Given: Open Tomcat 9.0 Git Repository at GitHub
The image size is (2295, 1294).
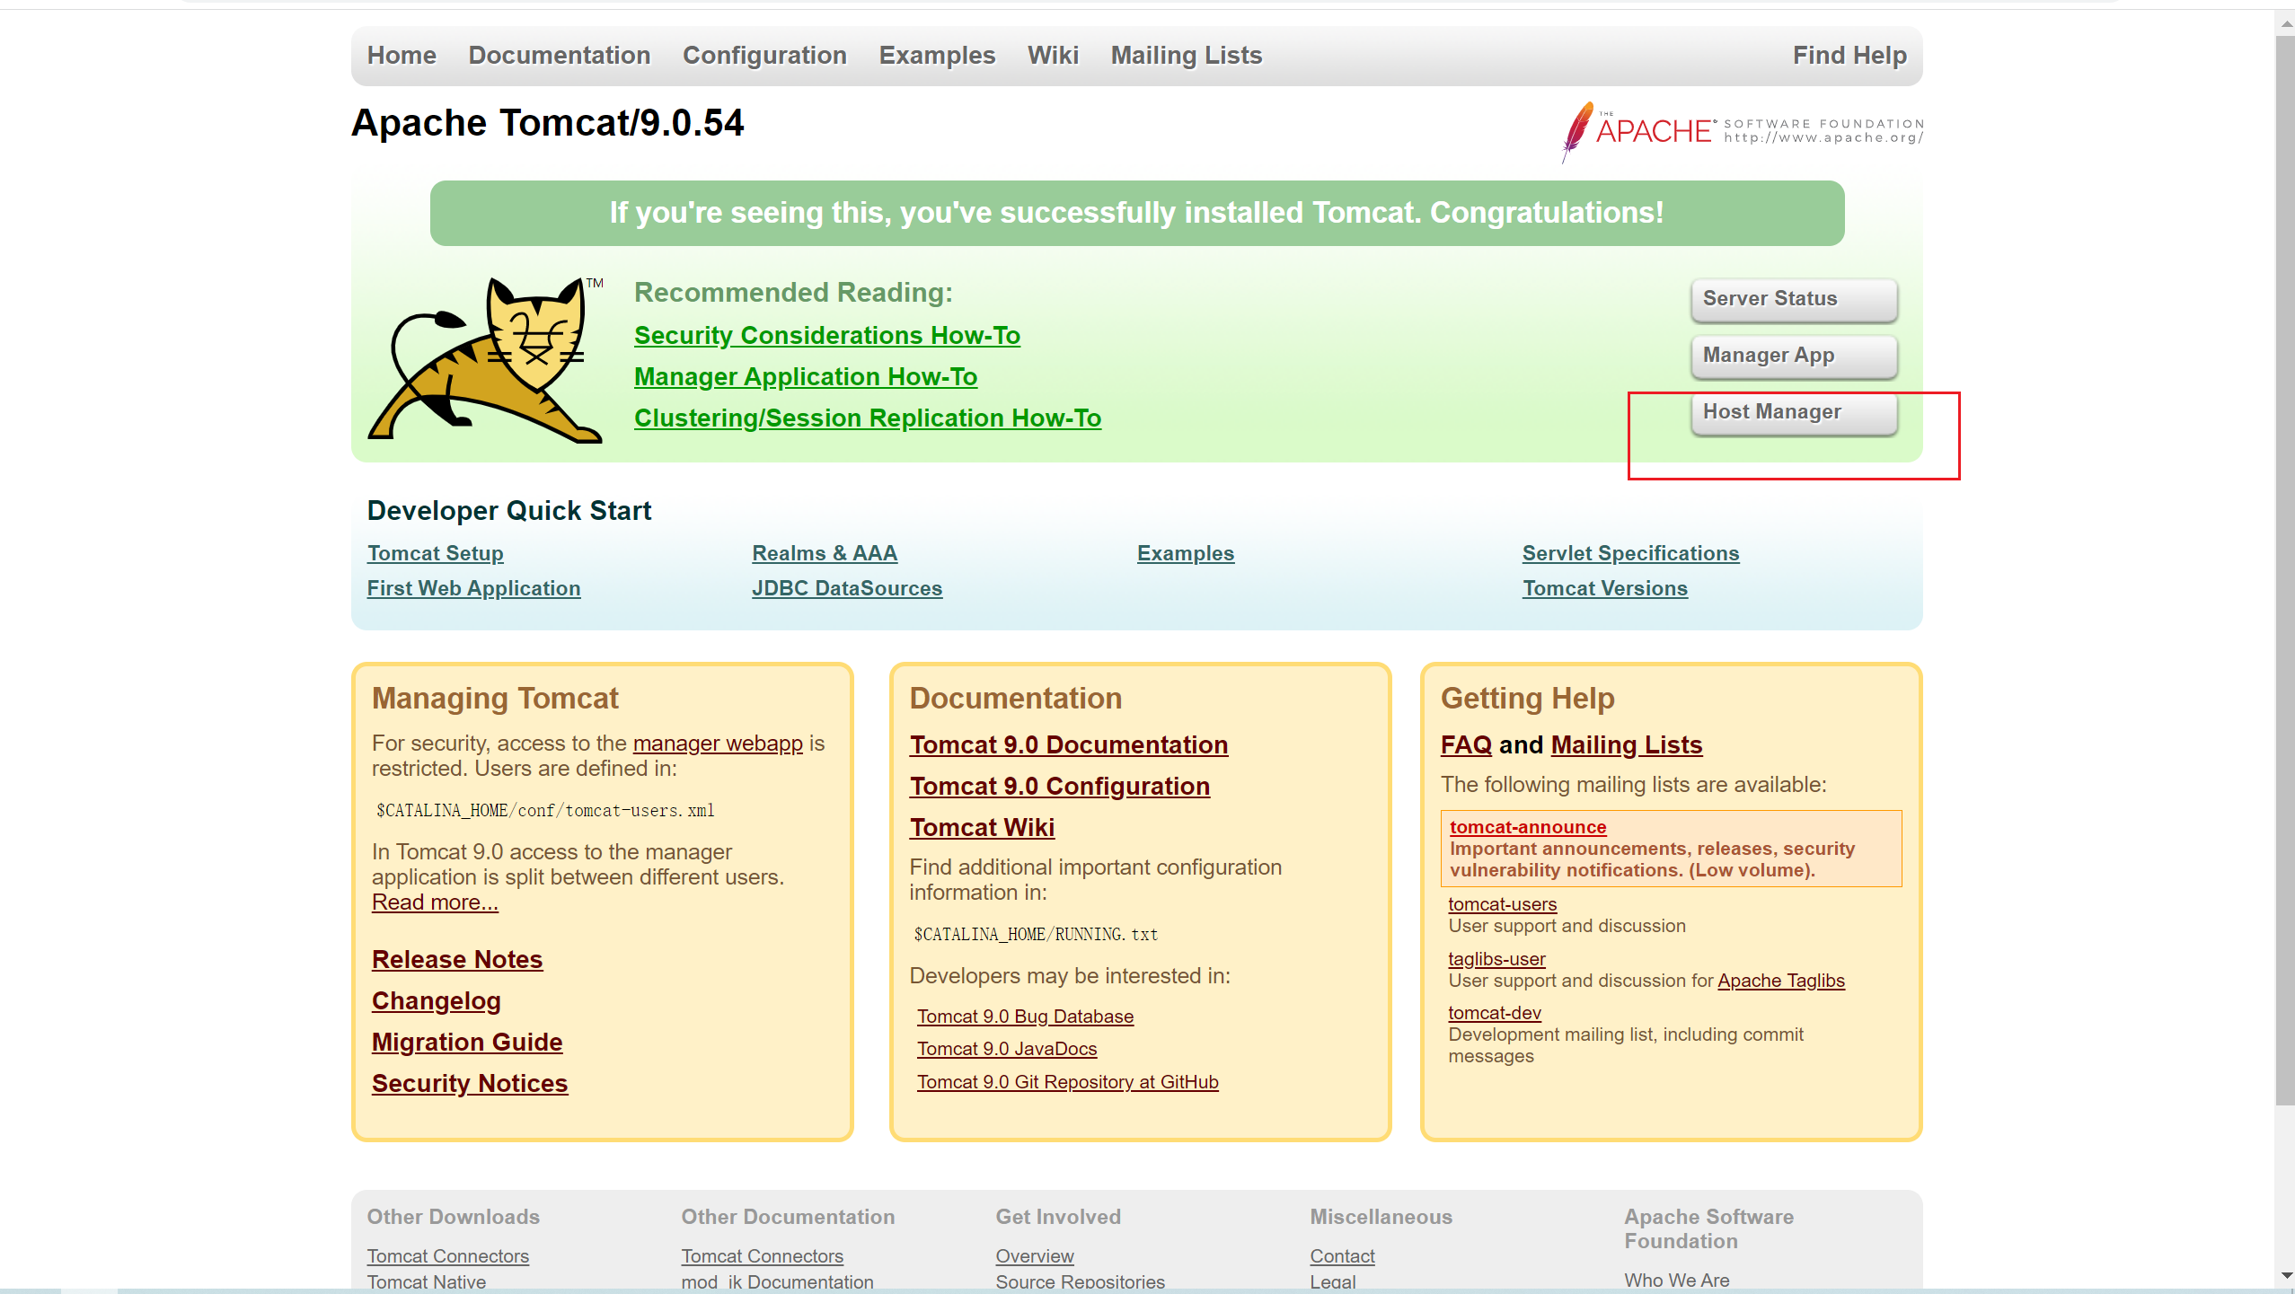Looking at the screenshot, I should pyautogui.click(x=1067, y=1082).
